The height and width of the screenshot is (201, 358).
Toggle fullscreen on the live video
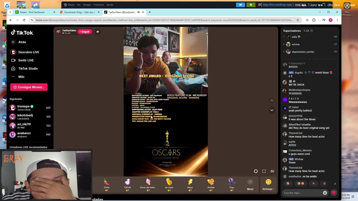pyautogui.click(x=264, y=171)
